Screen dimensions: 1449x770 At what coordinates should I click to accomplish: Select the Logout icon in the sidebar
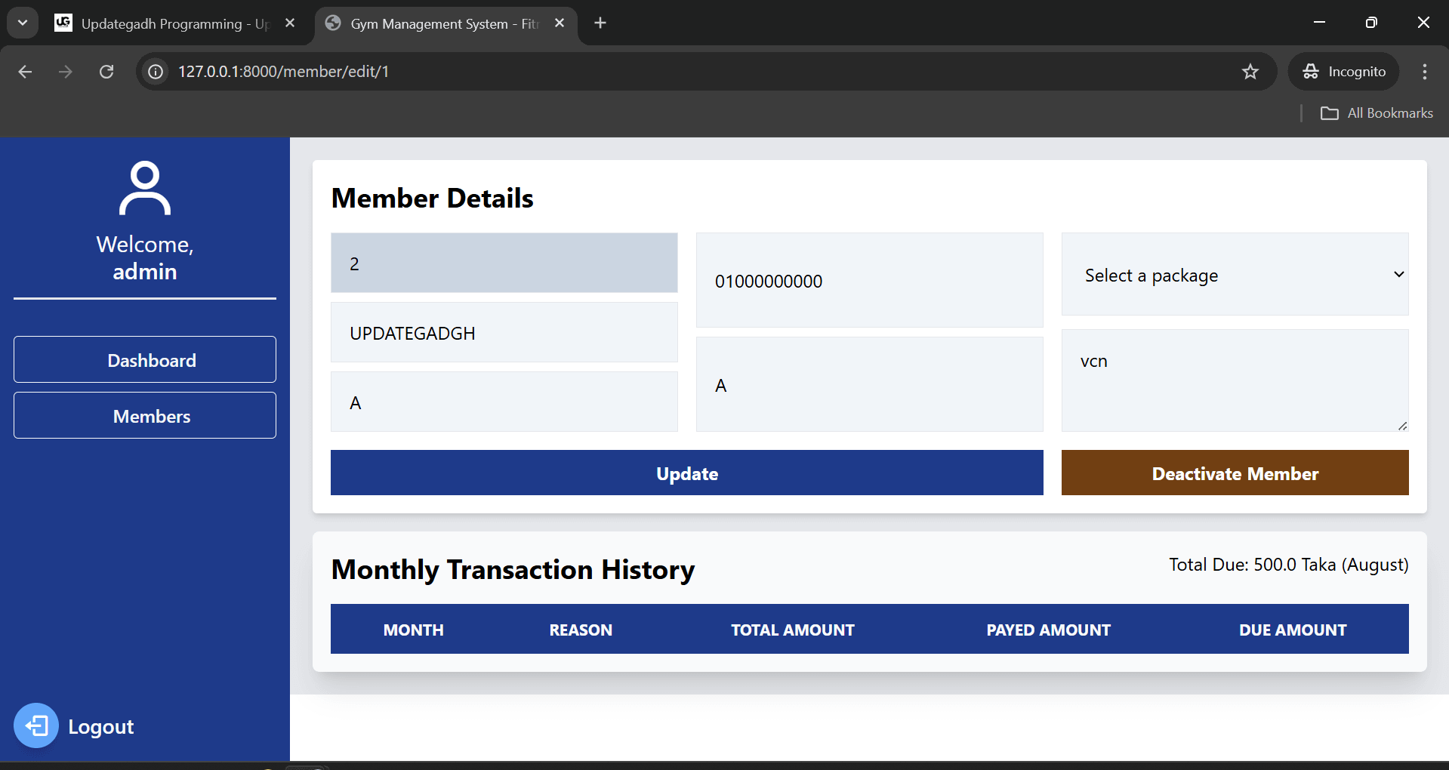35,725
